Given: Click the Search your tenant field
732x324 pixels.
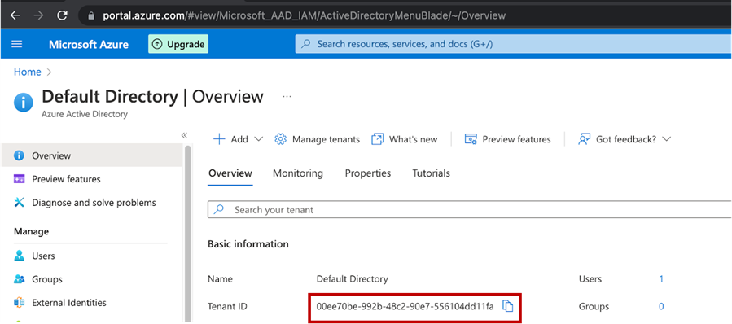Looking at the screenshot, I should coord(470,209).
